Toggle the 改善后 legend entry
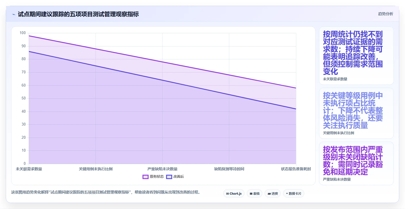Screen dimensions: 405x209 click(x=175, y=177)
